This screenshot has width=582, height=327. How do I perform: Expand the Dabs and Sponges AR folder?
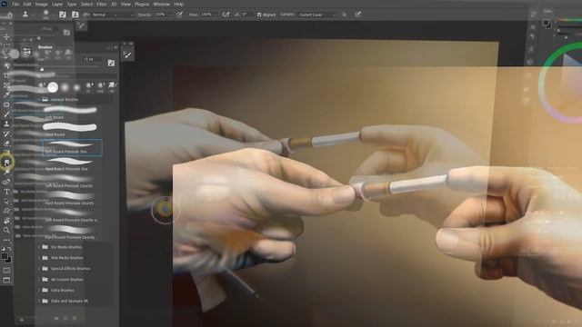coord(39,301)
